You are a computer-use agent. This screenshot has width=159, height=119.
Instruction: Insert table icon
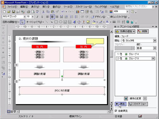(x=82, y=11)
